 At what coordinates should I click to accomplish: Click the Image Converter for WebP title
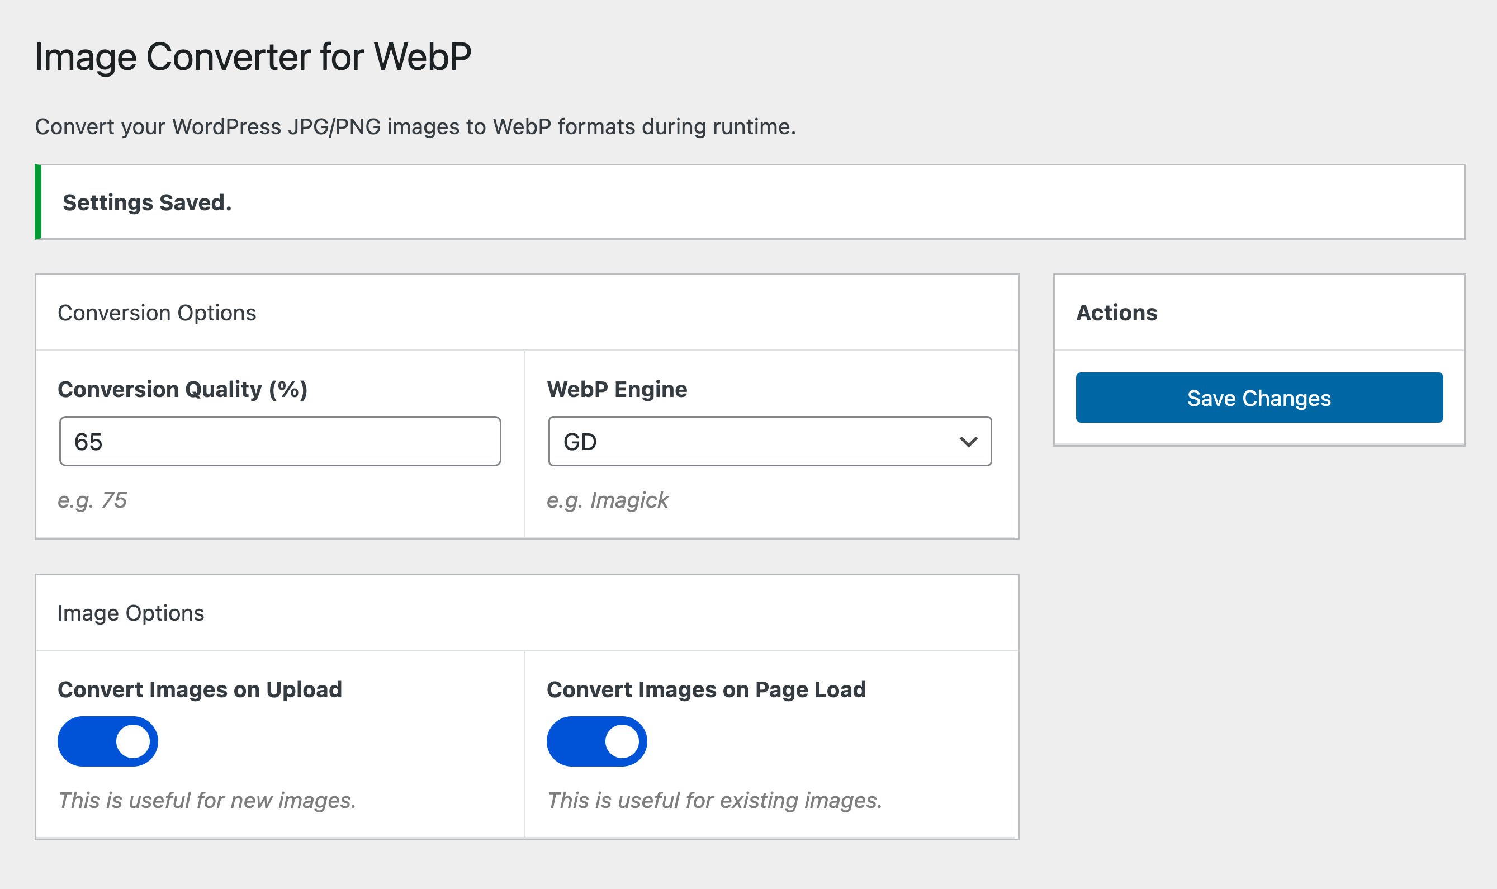click(253, 57)
